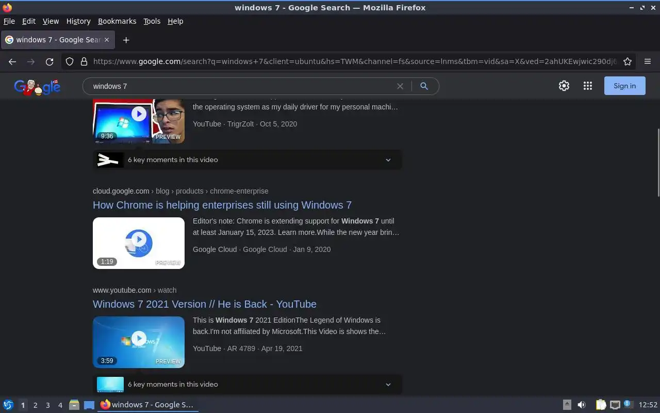
Task: Open the Tools menu
Action: [152, 21]
